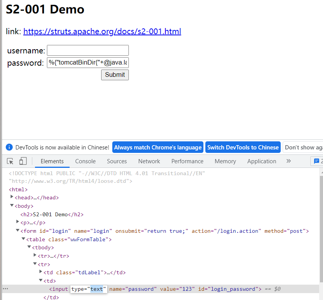Expand the collapsed first tr row node
323x300 pixels.
[x=35, y=255]
